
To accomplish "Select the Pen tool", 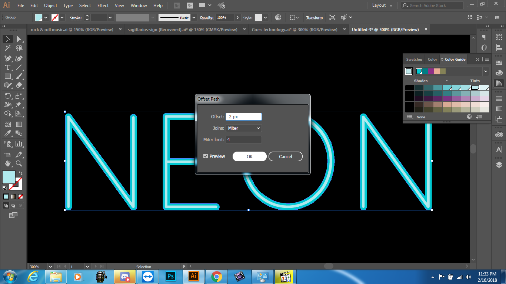I will pos(7,58).
